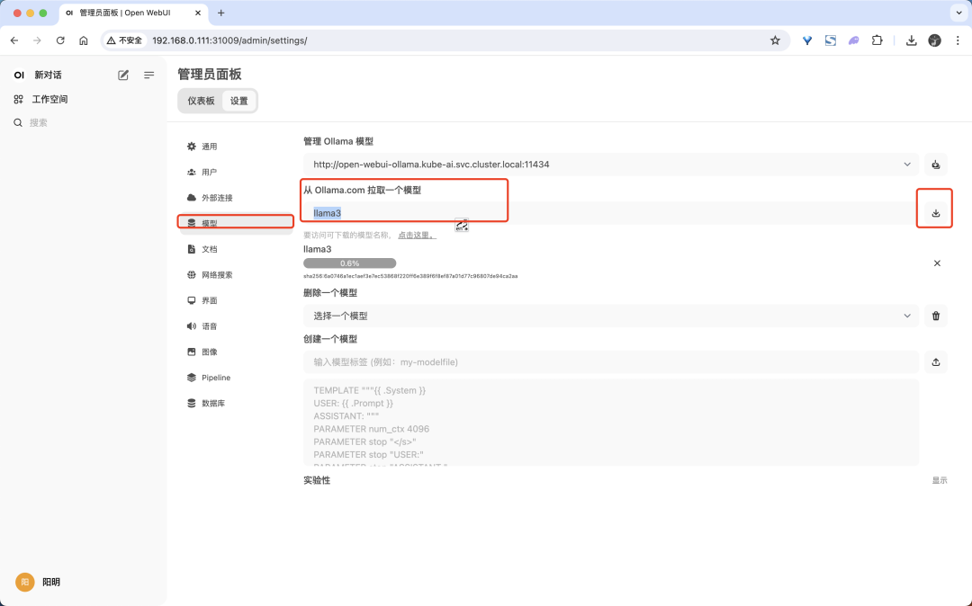Click 新对话 new conversation label
This screenshot has height=606, width=972.
pos(48,75)
